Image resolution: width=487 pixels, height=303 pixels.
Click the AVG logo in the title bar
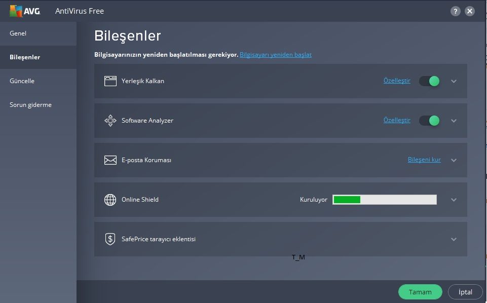click(25, 11)
